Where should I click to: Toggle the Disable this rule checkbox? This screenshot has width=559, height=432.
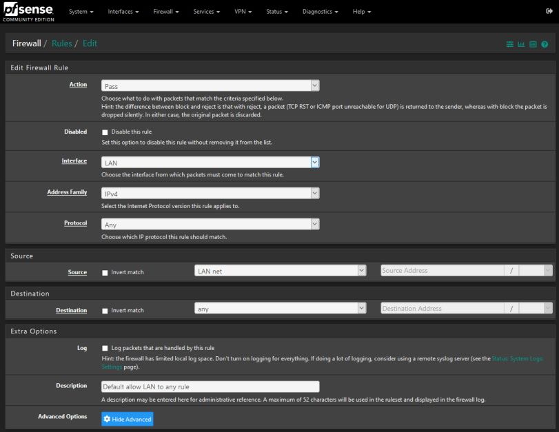tap(105, 132)
